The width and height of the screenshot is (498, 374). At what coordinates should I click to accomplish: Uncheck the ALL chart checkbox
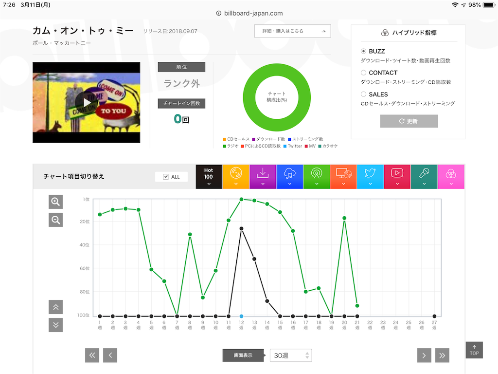click(x=166, y=177)
